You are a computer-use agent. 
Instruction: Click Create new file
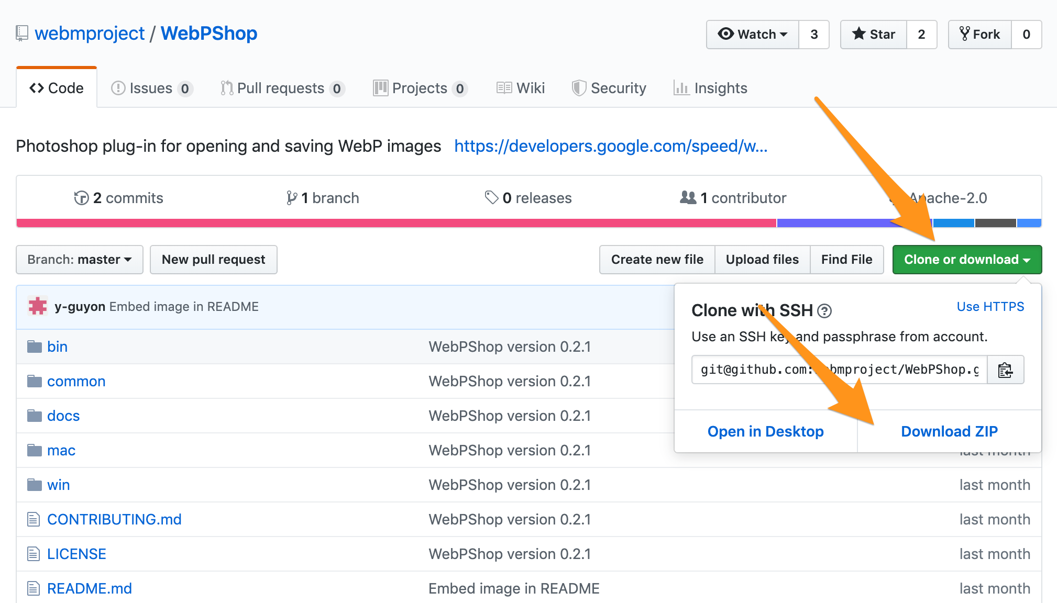657,260
